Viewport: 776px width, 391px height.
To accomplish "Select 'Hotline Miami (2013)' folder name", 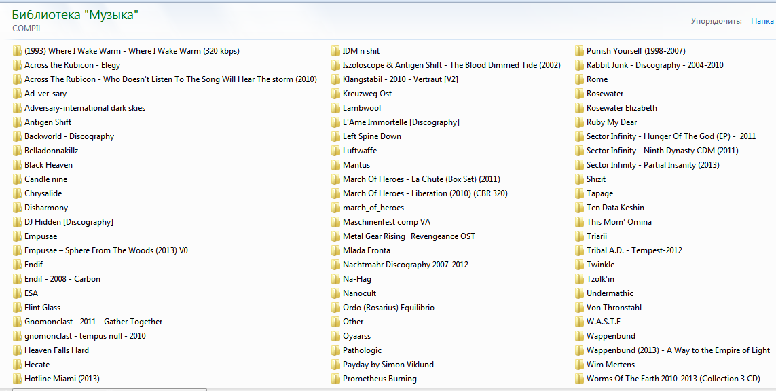I will (x=62, y=379).
